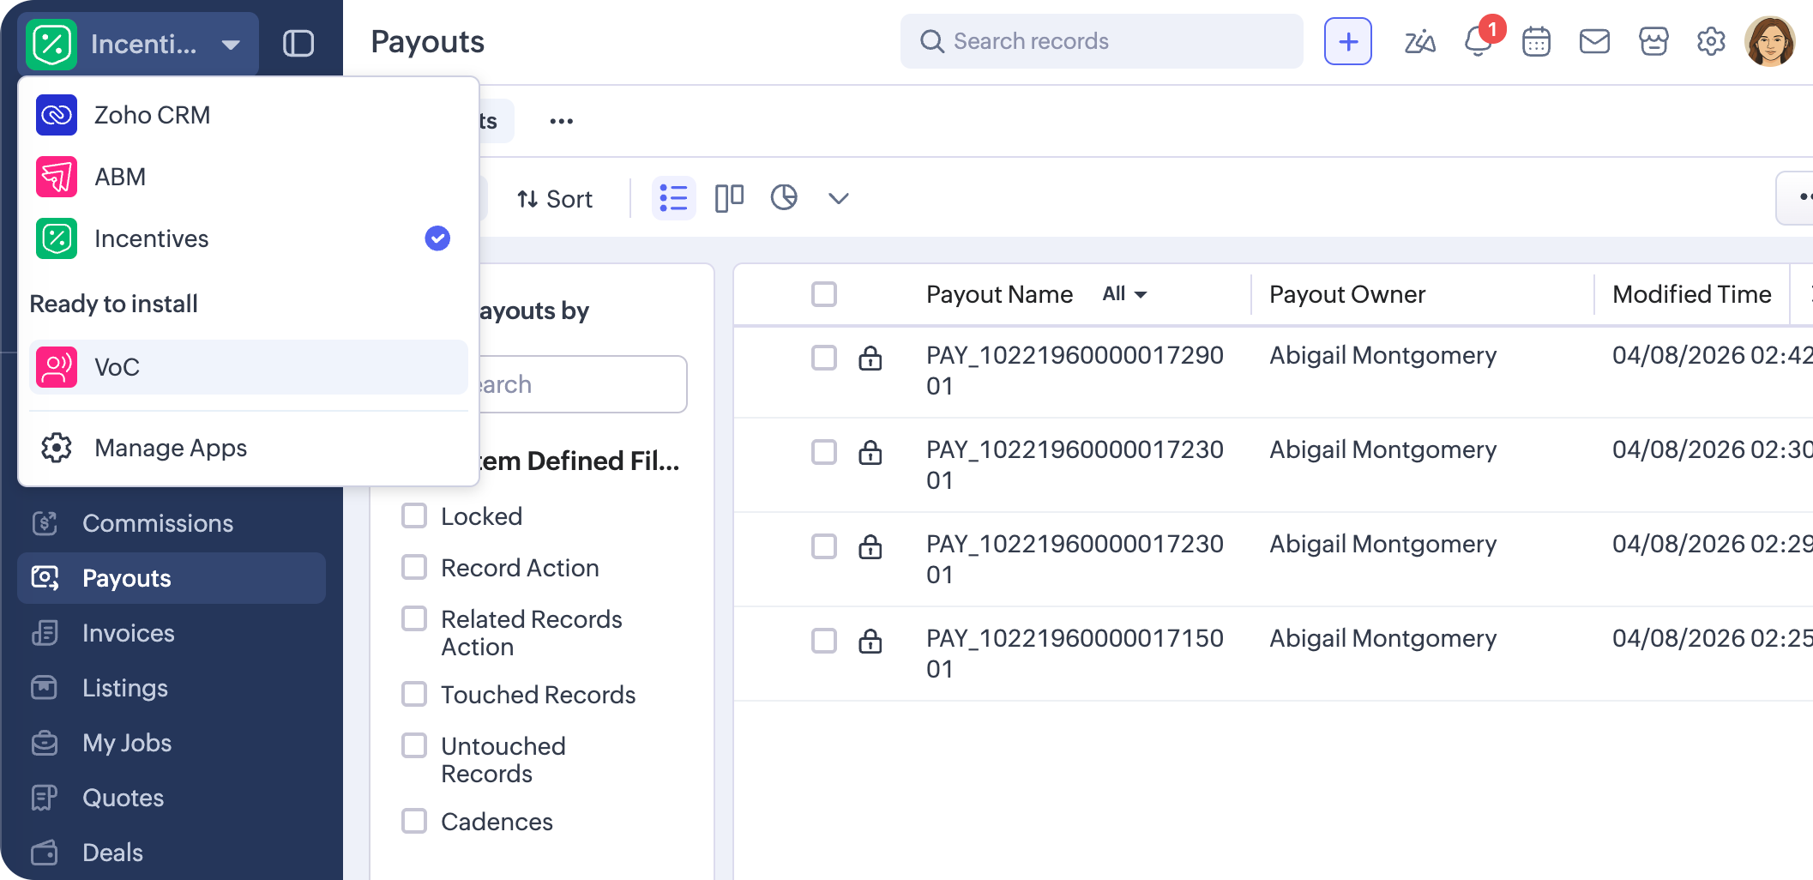Go to Invoices module
The height and width of the screenshot is (880, 1813).
(x=172, y=633)
